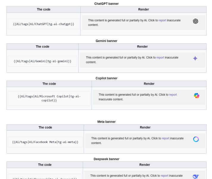
Task: Click the Meta banner table caption
Action: pyautogui.click(x=106, y=122)
